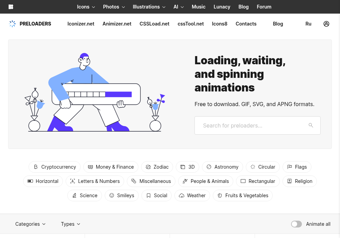Choose the Weather category chip
340x238 pixels.
point(192,195)
